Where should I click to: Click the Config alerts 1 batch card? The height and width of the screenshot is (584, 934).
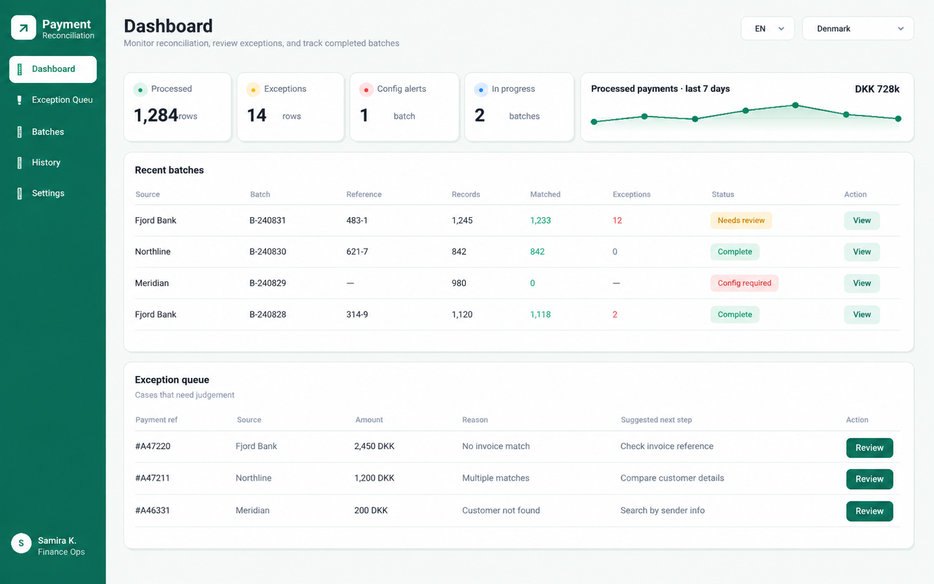coord(404,107)
